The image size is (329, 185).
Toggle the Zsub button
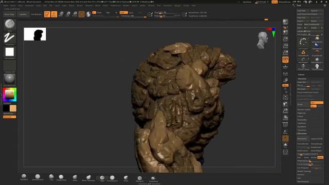click(x=131, y=12)
